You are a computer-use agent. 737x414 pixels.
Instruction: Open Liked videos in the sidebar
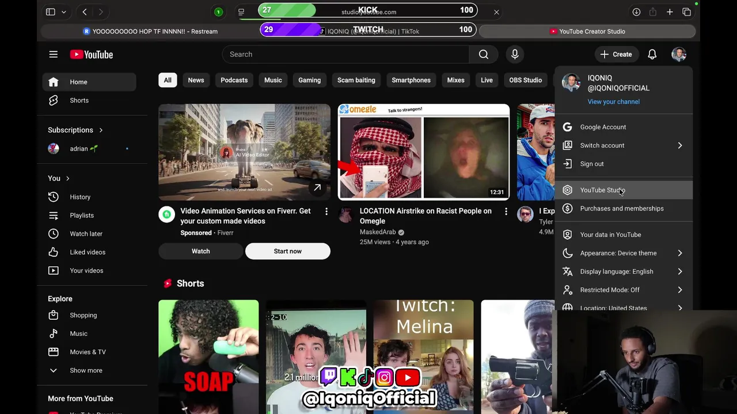[x=89, y=252]
